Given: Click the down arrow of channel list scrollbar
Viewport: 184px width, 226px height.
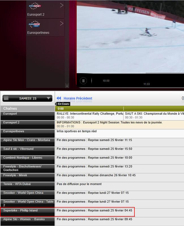Looking at the screenshot, I should pyautogui.click(x=67, y=86).
